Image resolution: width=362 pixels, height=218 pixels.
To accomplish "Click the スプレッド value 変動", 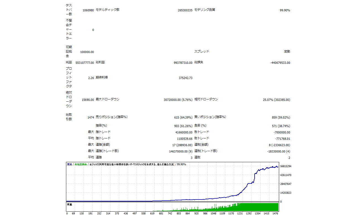I will [287, 51].
